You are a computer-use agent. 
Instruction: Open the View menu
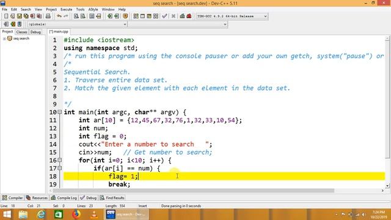pyautogui.click(x=38, y=10)
